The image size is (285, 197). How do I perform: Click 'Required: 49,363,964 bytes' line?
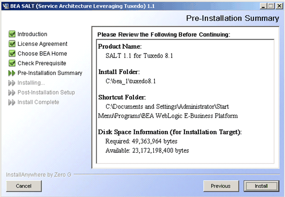tap(142, 141)
